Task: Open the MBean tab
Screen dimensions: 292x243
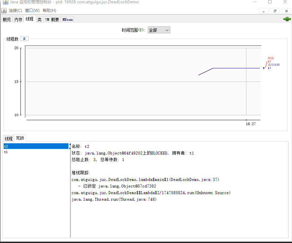Action: click(67, 19)
